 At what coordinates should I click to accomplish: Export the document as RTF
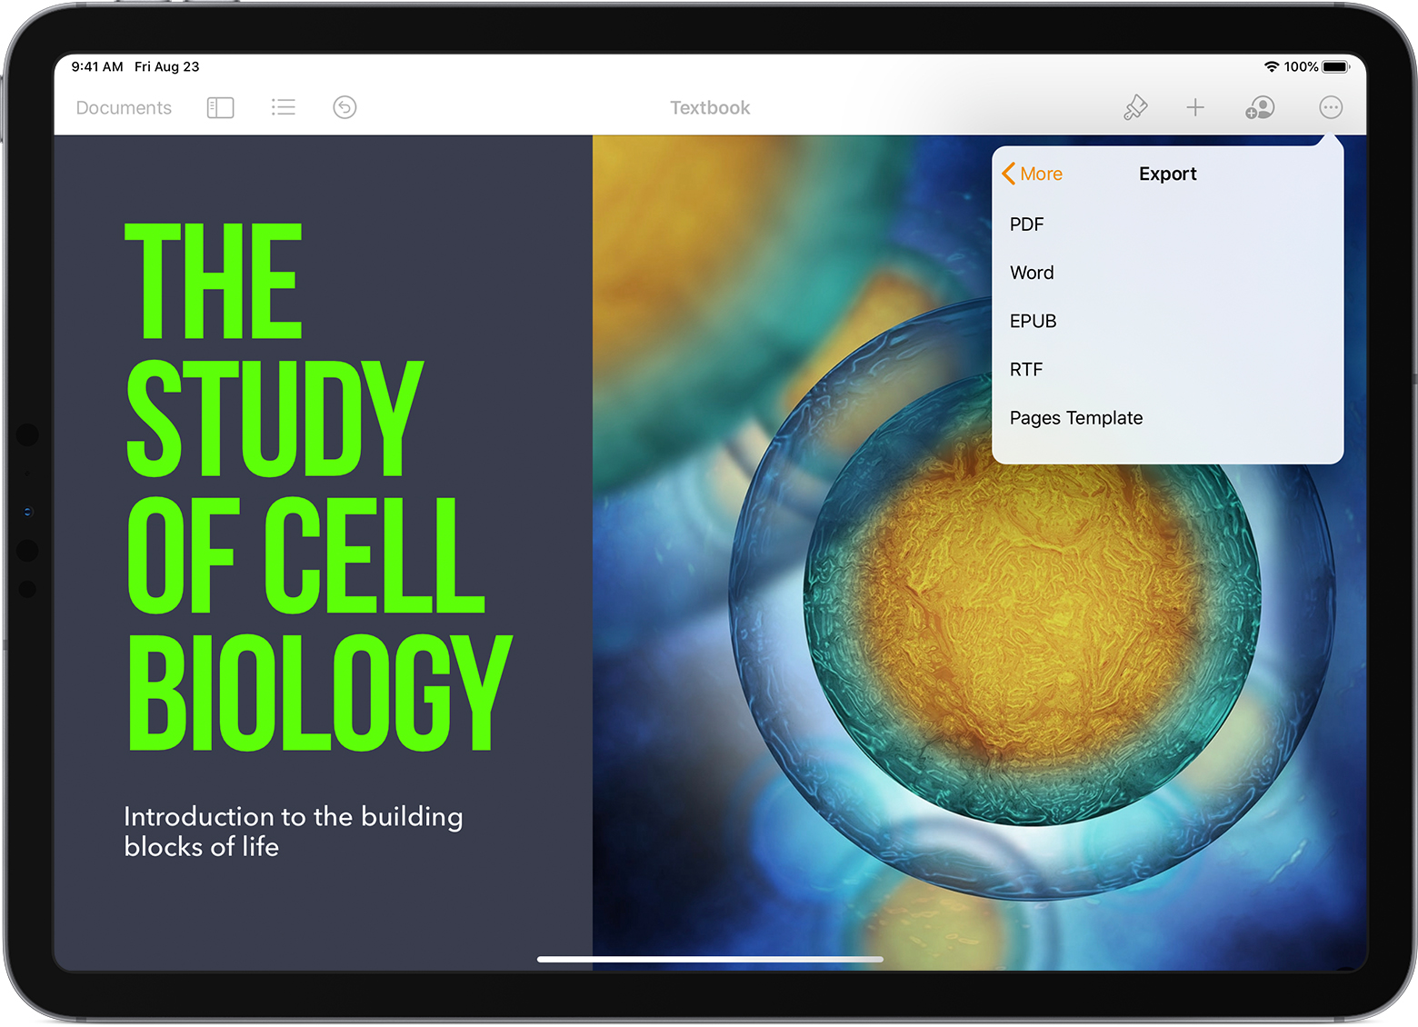click(1025, 369)
